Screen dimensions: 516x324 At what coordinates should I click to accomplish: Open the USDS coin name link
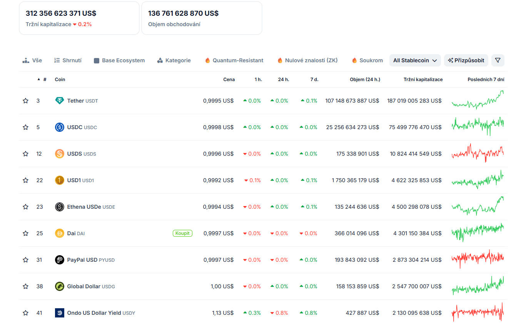click(x=82, y=154)
